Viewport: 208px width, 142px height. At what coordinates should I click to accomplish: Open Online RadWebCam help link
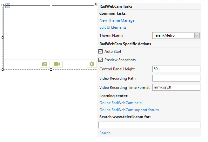coord(120,103)
